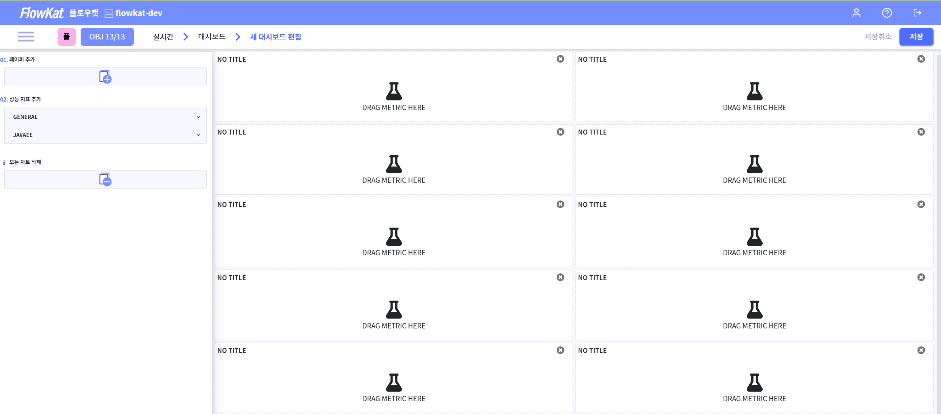Click 저장취소 cancel save link
Screen dimensions: 941x414
877,37
